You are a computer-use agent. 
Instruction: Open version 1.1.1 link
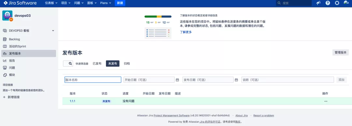coord(72,101)
